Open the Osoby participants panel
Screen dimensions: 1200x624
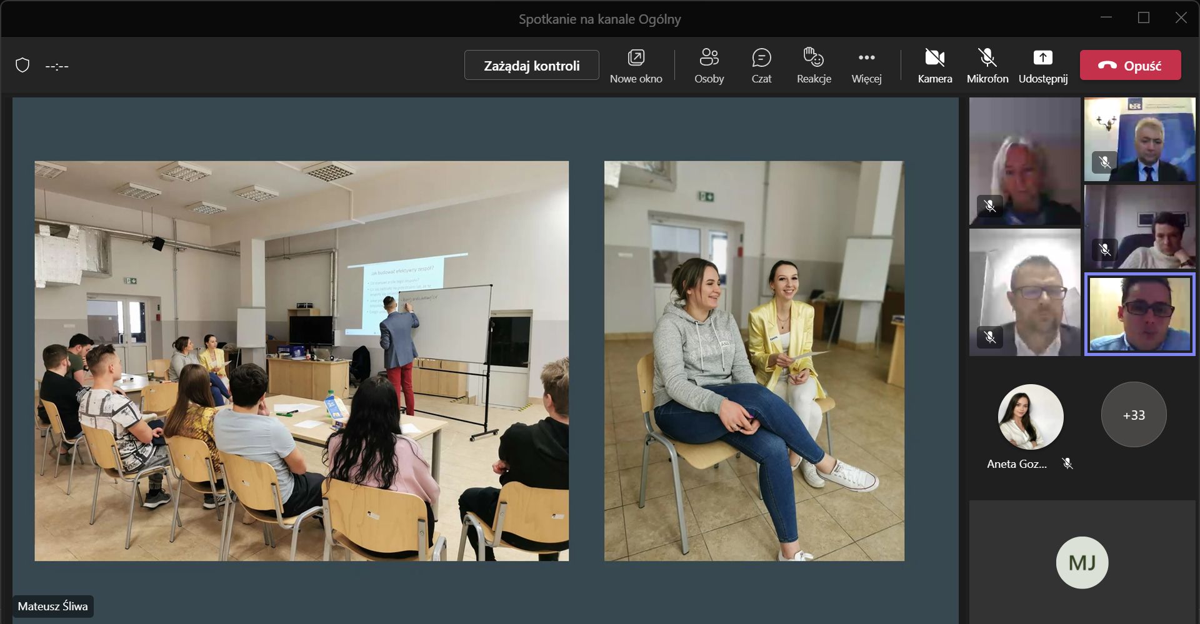tap(709, 66)
